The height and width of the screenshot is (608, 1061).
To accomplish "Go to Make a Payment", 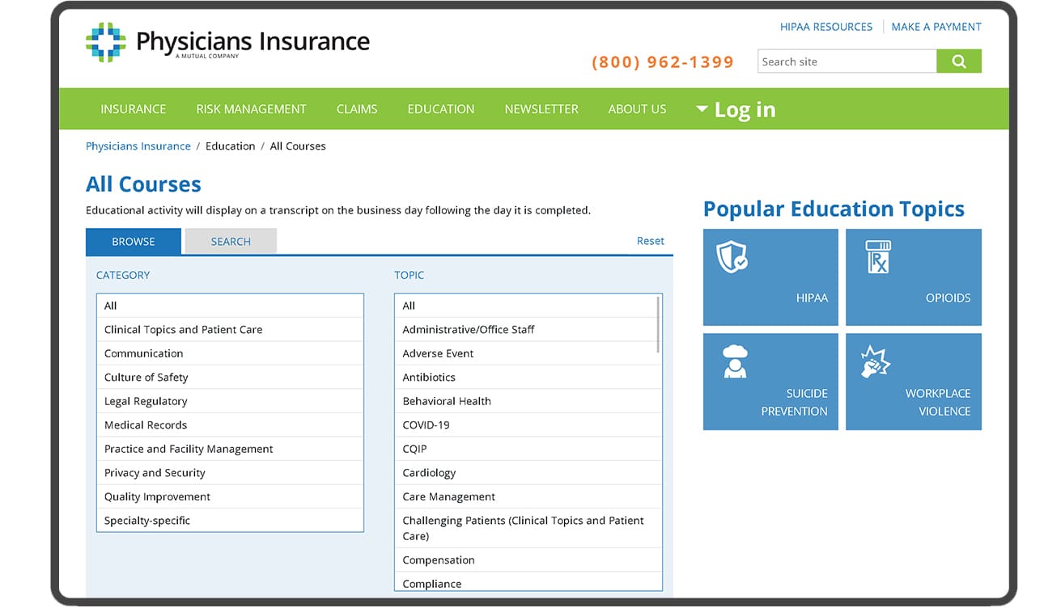I will (x=936, y=27).
